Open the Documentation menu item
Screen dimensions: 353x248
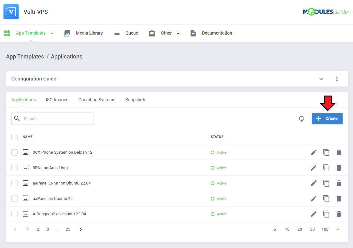(217, 33)
